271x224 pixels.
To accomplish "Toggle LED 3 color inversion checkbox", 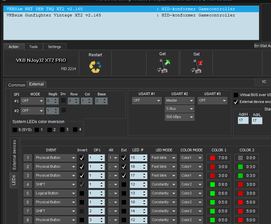I will [62, 130].
